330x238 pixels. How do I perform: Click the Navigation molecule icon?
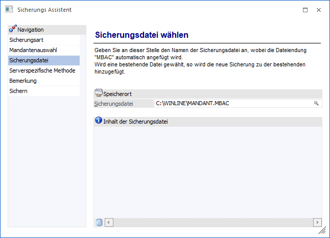click(x=13, y=30)
